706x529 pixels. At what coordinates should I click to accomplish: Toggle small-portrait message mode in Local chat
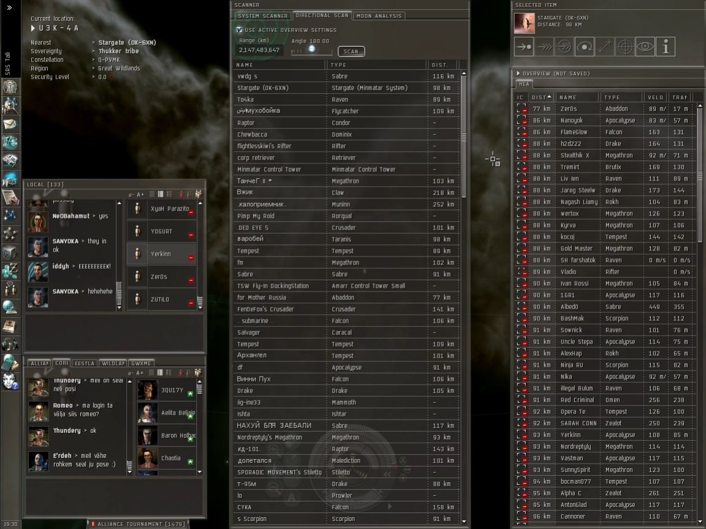161,194
